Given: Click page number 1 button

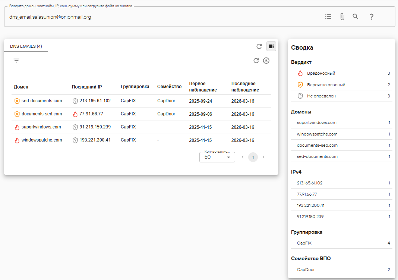Looking at the screenshot, I should click(x=253, y=157).
